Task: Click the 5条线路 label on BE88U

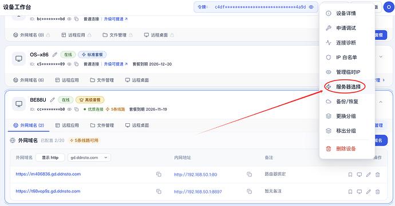Action: pos(116,110)
